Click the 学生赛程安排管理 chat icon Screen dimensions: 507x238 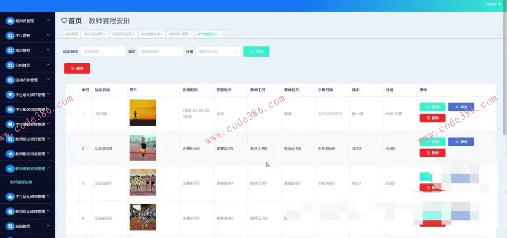[10, 124]
